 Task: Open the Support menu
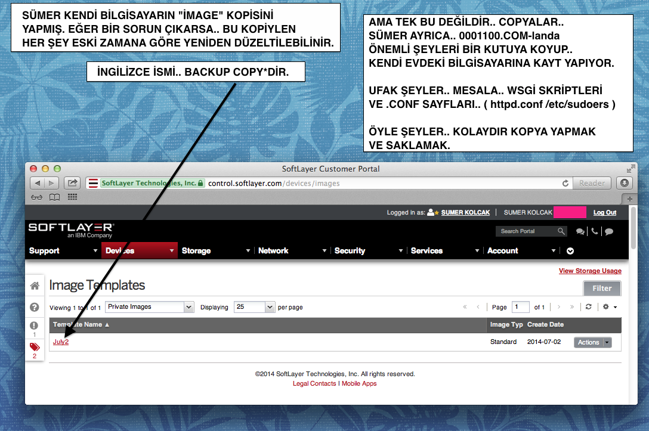point(63,250)
